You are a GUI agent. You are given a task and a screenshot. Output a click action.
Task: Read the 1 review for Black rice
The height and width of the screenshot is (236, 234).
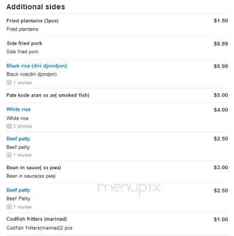coord(22,83)
